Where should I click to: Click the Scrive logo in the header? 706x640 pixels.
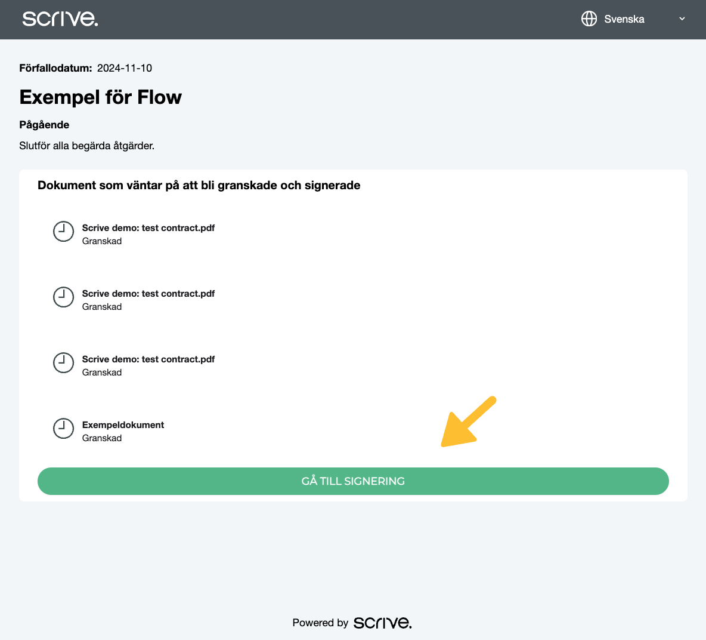[60, 19]
